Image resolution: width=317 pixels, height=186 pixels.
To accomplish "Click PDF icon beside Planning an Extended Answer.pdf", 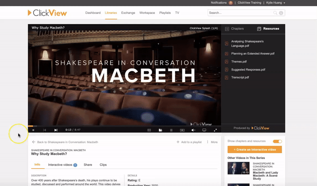I will [x=227, y=54].
